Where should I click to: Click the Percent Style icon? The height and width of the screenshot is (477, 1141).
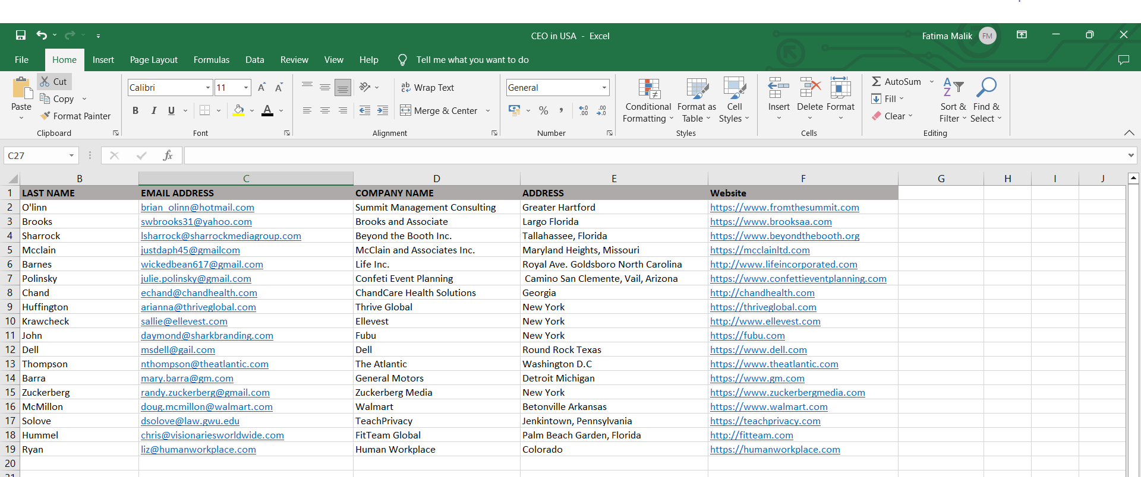[543, 110]
